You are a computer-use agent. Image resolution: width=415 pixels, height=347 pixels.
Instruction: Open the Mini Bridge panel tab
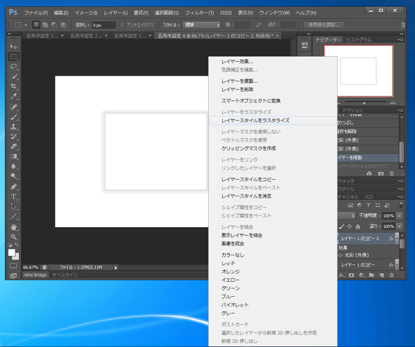coord(35,275)
